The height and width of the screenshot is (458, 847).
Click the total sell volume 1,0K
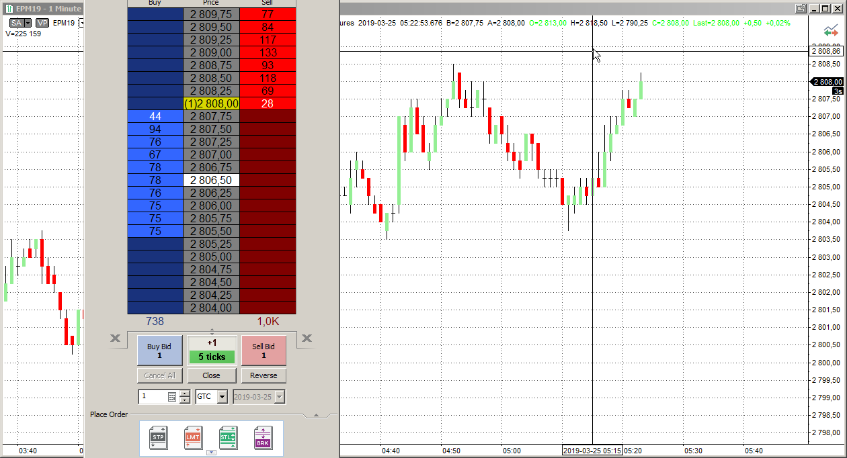[268, 322]
